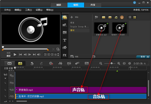
Task: Select 素材 library folder
Action: point(72,30)
